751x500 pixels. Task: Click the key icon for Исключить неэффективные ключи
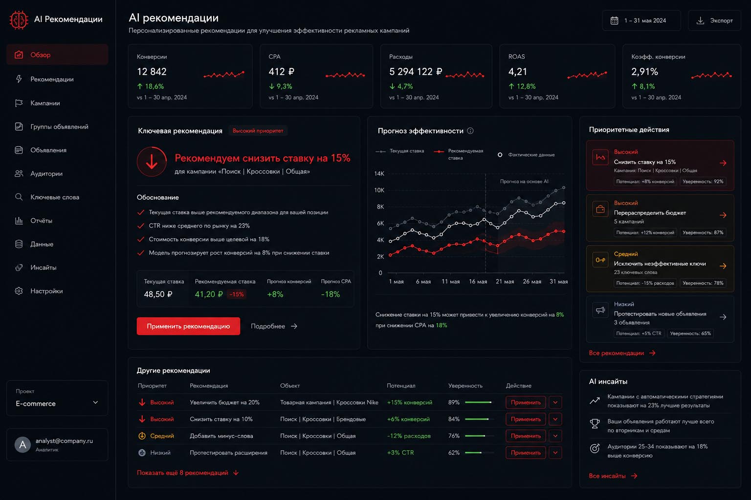(600, 260)
